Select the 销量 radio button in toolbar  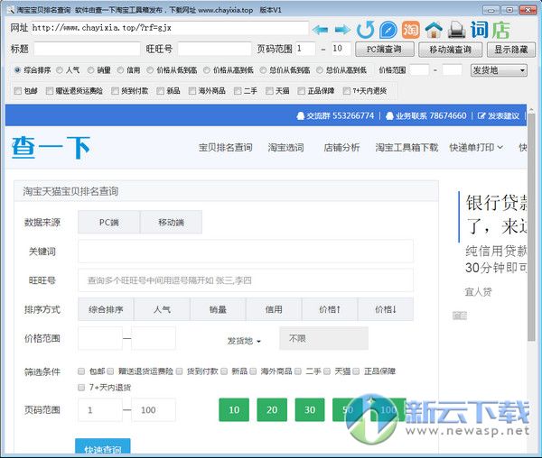90,70
